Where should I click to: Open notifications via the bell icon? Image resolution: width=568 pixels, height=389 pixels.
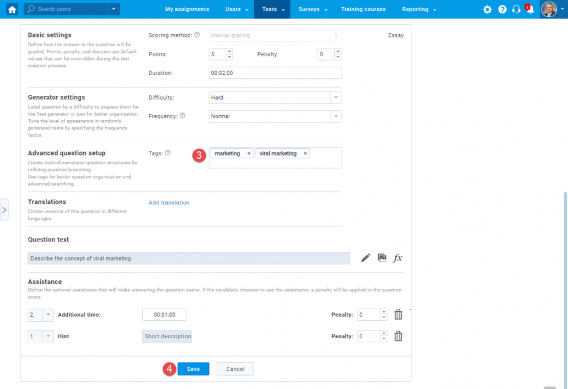(530, 9)
